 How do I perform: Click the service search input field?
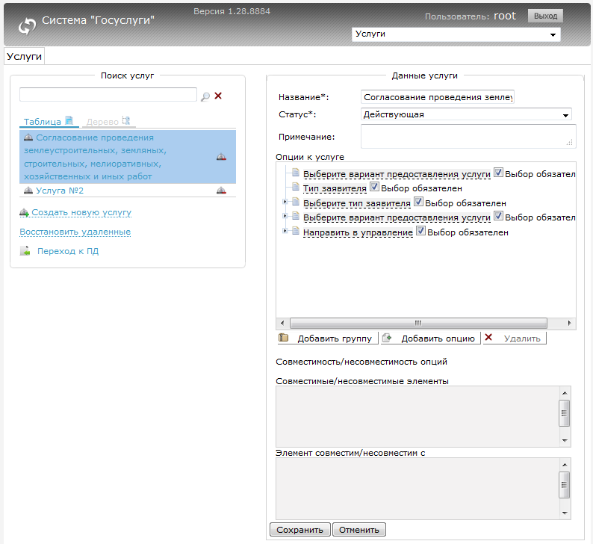(x=108, y=95)
